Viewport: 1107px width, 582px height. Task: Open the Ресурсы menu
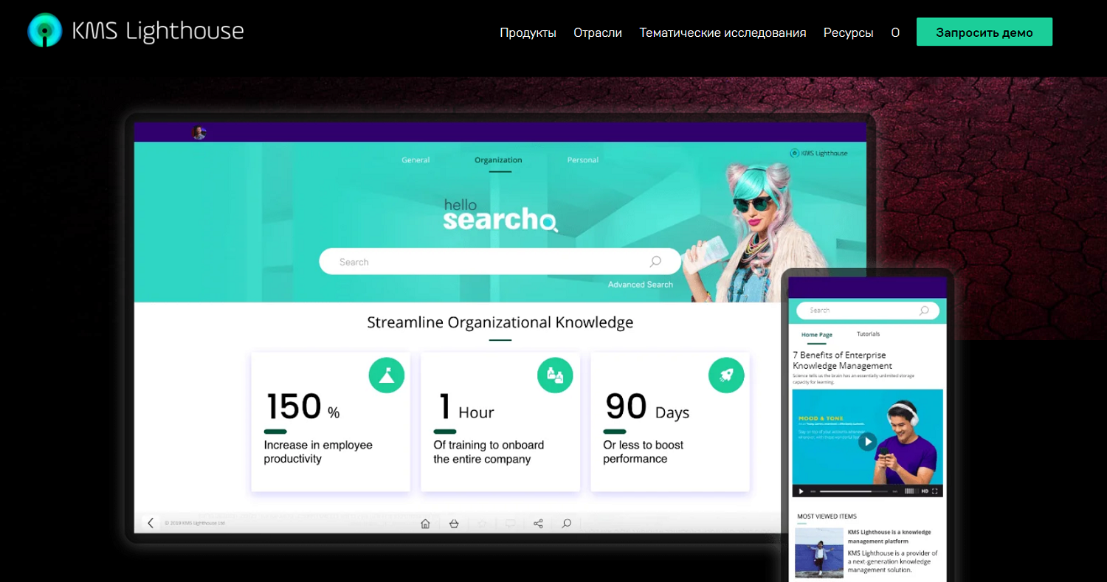pyautogui.click(x=849, y=32)
